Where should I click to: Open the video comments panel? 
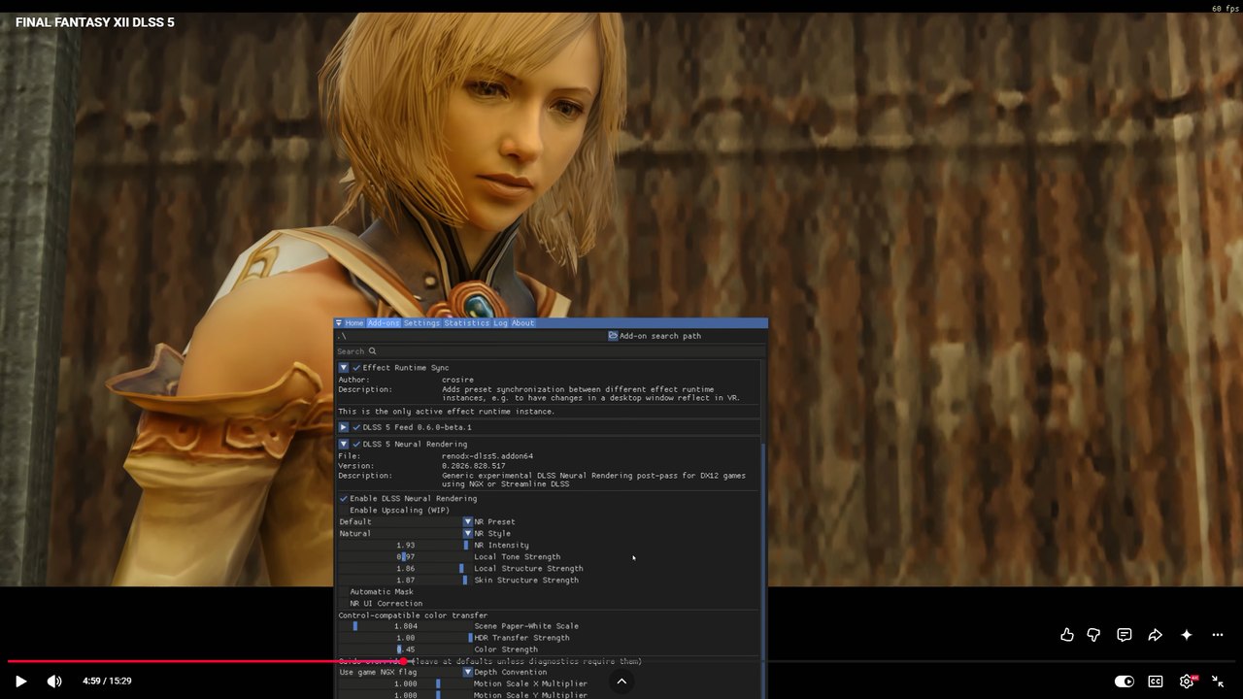[1125, 635]
